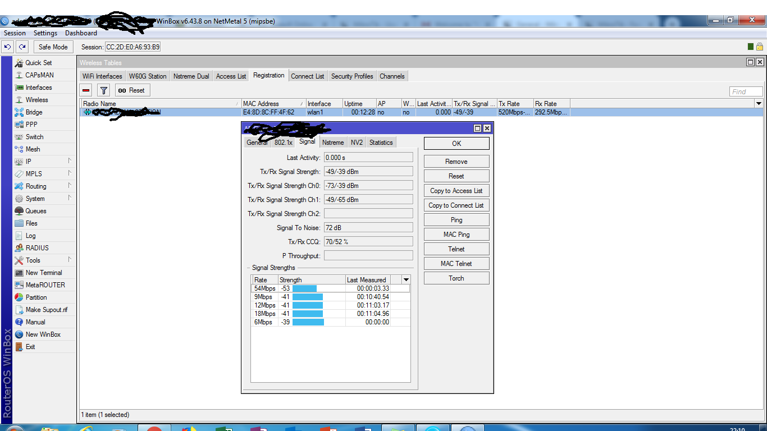The height and width of the screenshot is (431, 767).
Task: Open the Settings menu
Action: click(45, 33)
